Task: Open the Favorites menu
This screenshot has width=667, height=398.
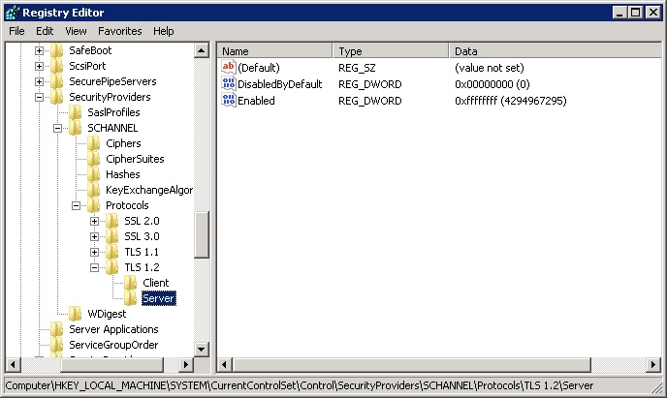Action: tap(121, 31)
